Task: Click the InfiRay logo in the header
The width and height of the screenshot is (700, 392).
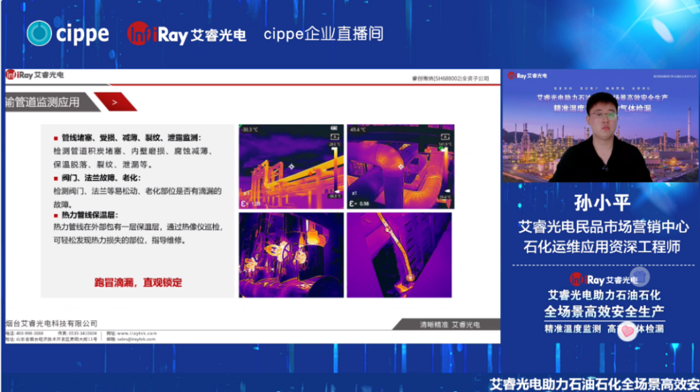Action: coord(186,34)
